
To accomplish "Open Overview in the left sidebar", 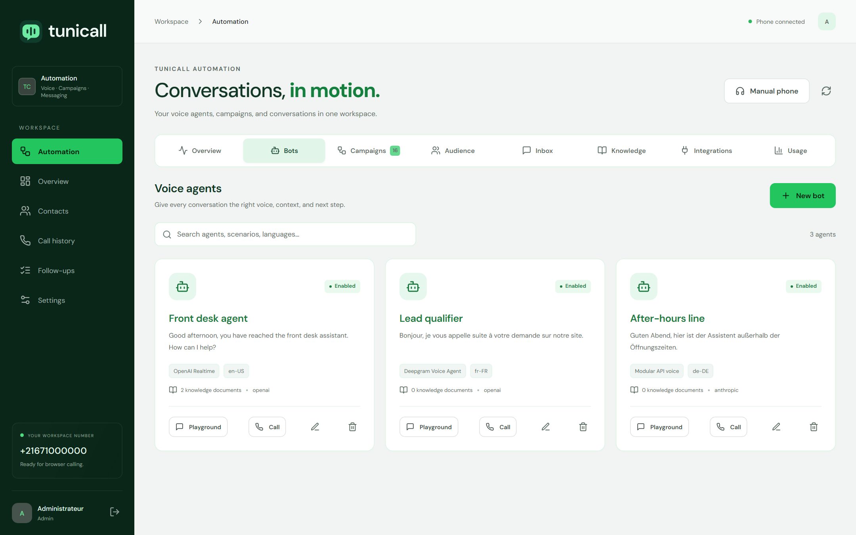I will 67,181.
